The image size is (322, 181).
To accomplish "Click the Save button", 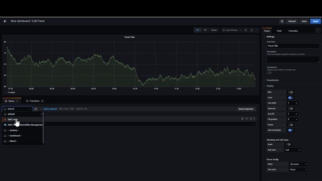I will (x=304, y=21).
